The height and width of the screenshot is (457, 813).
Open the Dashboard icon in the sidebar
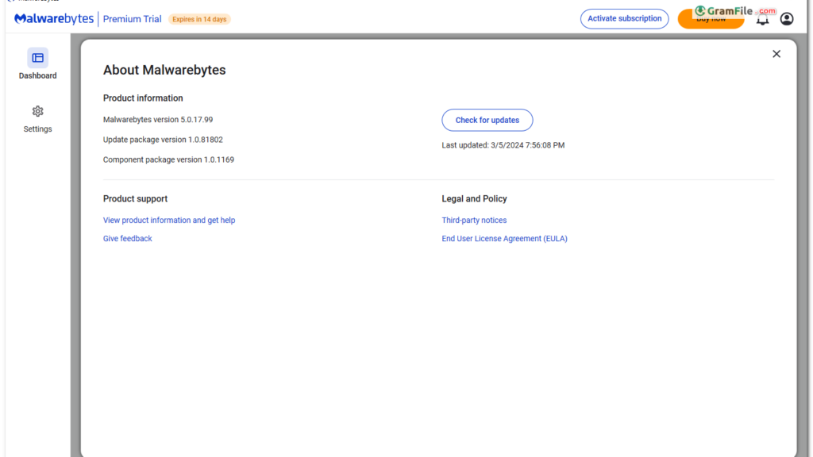[x=38, y=58]
